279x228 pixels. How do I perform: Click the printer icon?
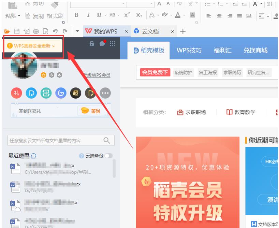pyautogui.click(x=36, y=31)
